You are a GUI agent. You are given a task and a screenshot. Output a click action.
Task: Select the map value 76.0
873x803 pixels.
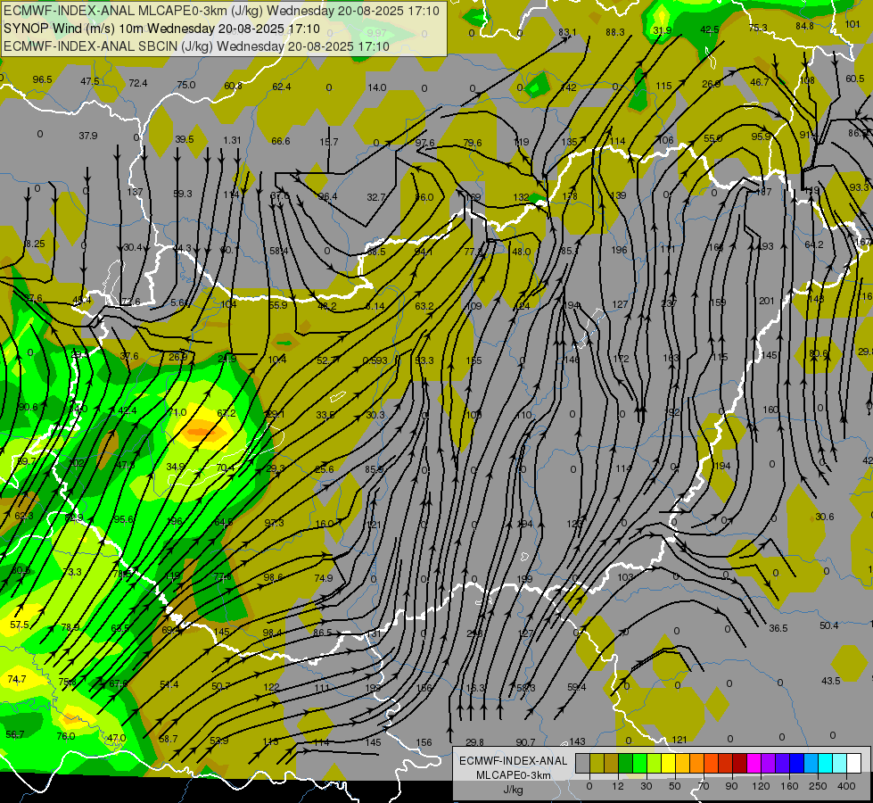[x=66, y=736]
